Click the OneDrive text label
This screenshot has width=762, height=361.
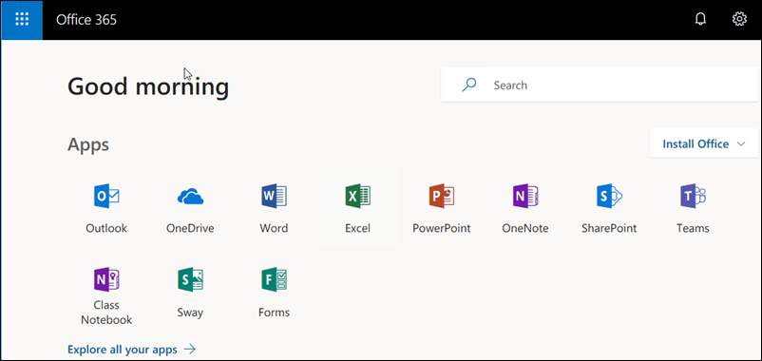click(190, 228)
